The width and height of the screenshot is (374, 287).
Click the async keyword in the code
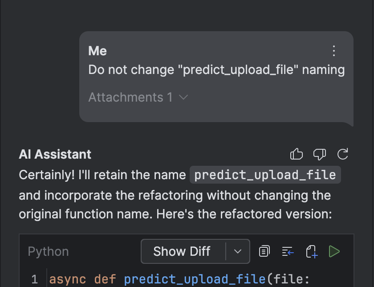pyautogui.click(x=68, y=279)
